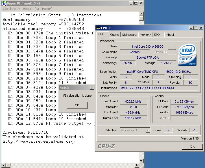The height and width of the screenshot is (168, 205).
Task: Switch to the Cache tab
Action: coord(114,35)
